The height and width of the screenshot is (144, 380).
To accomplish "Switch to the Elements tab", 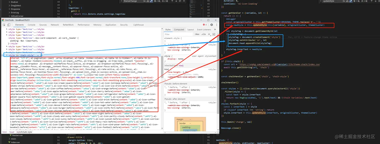I will coord(19,25).
